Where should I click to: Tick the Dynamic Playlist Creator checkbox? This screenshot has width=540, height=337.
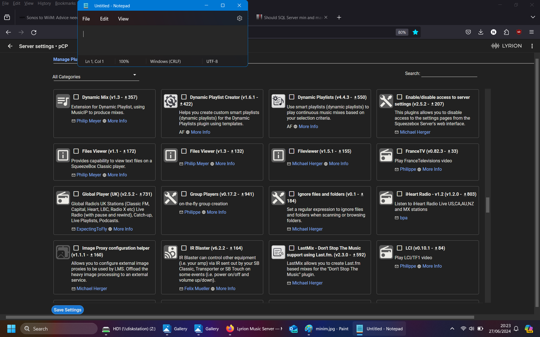[184, 97]
